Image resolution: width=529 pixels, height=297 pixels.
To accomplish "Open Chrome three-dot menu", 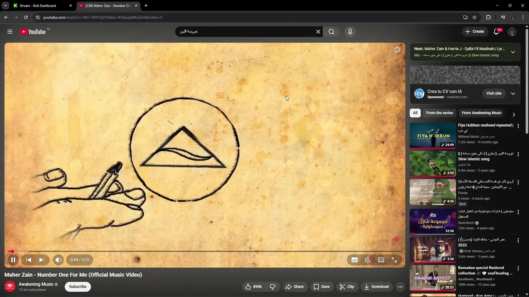I will [x=523, y=17].
